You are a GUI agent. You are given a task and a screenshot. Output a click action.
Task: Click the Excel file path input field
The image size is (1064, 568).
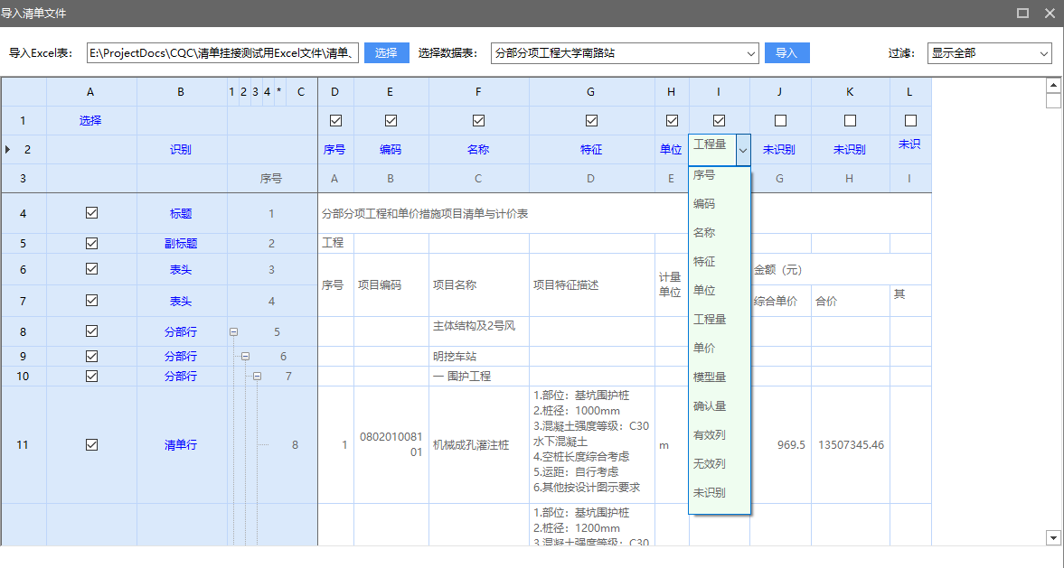222,53
